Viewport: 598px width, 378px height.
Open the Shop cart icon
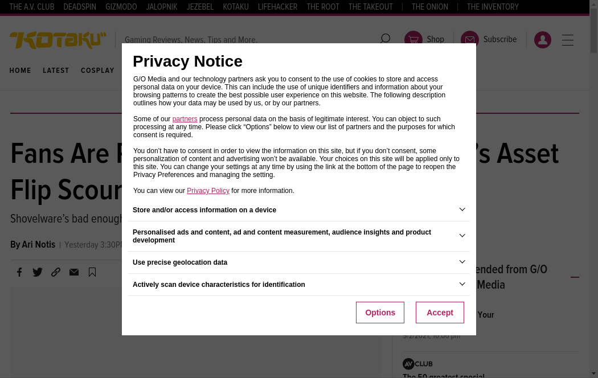(x=413, y=40)
